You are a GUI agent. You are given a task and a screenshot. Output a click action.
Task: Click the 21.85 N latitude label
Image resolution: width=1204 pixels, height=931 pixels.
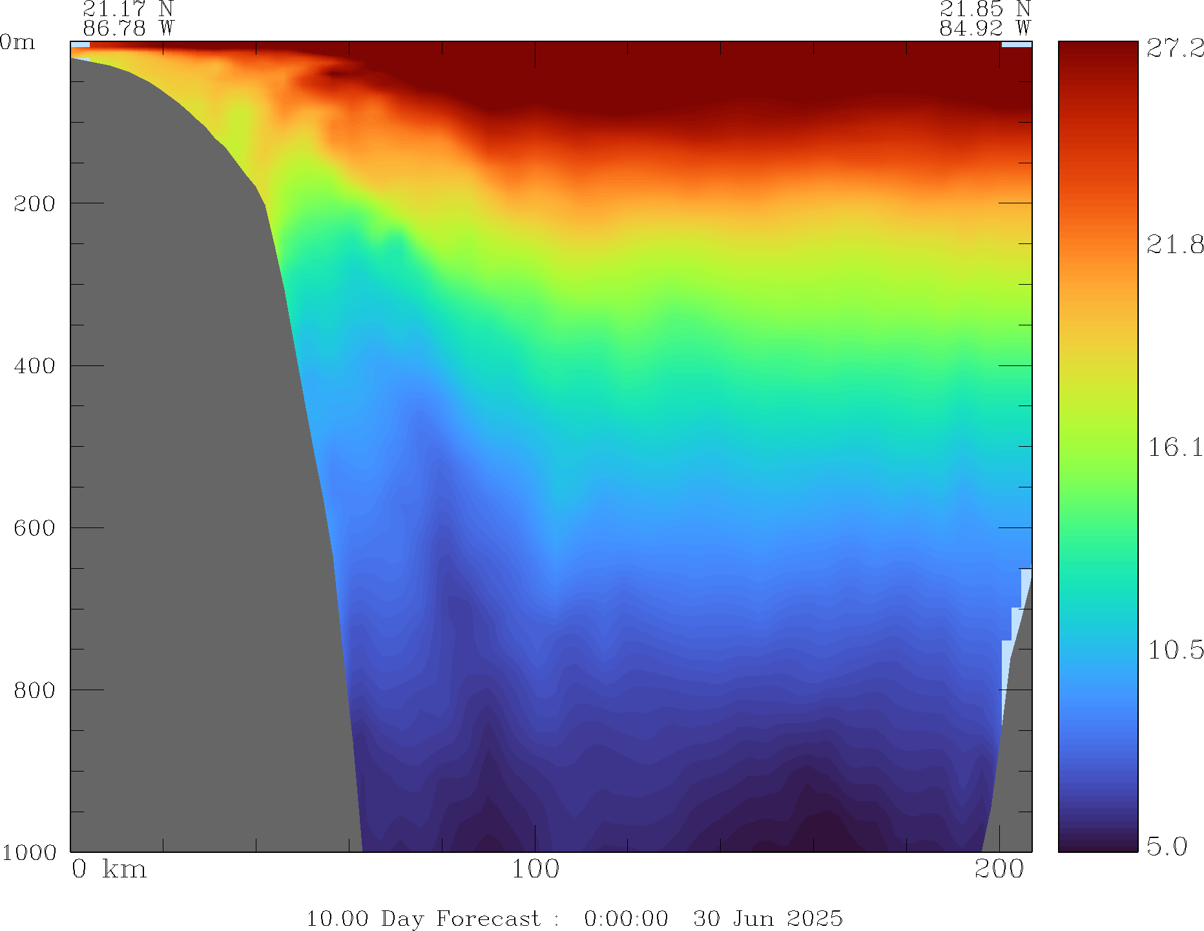(984, 9)
